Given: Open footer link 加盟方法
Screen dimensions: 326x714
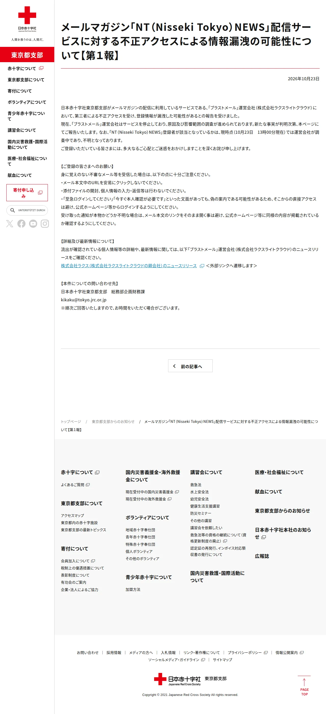Looking at the screenshot, I should tap(133, 589).
